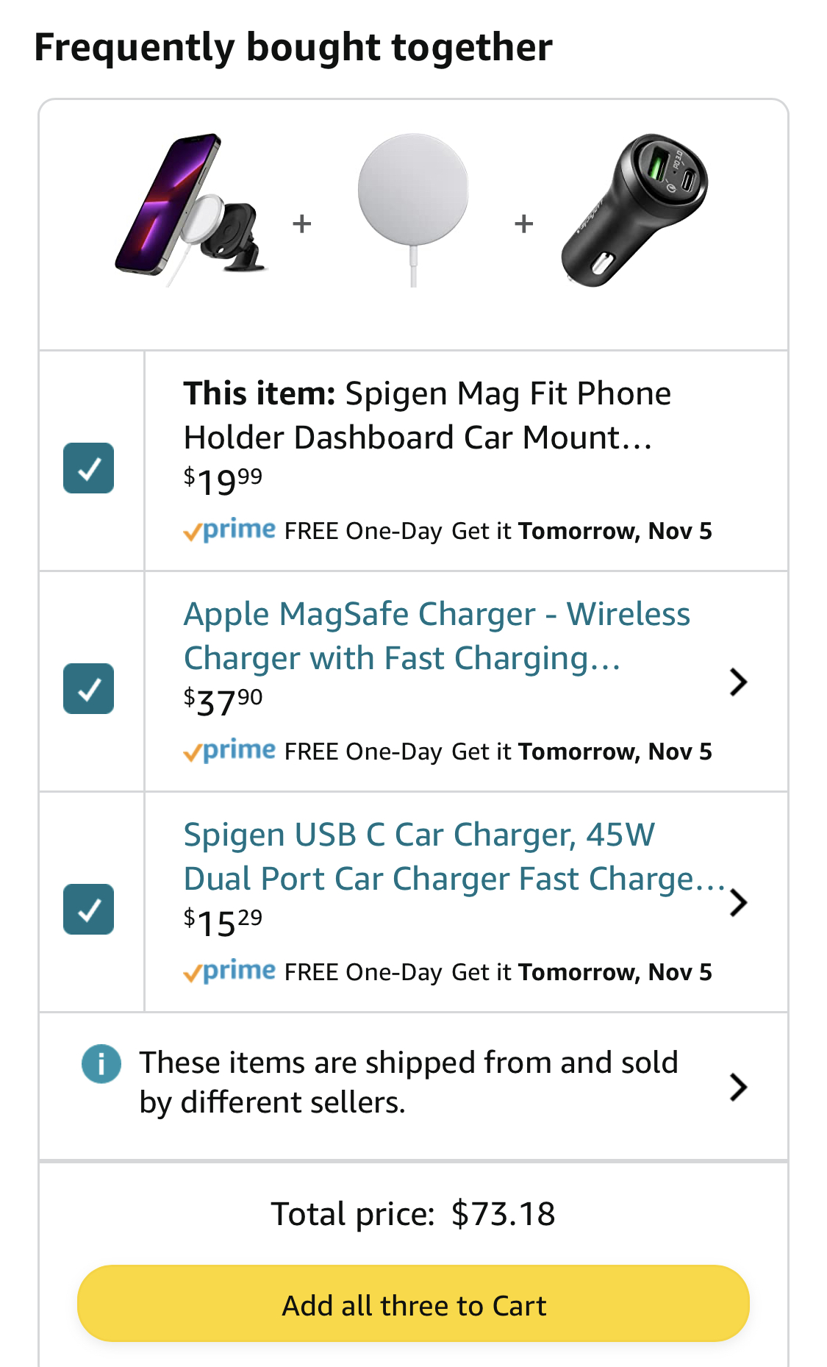Expand Apple MagSafe Charger details chevron
This screenshot has height=1367, width=827.
tap(738, 682)
